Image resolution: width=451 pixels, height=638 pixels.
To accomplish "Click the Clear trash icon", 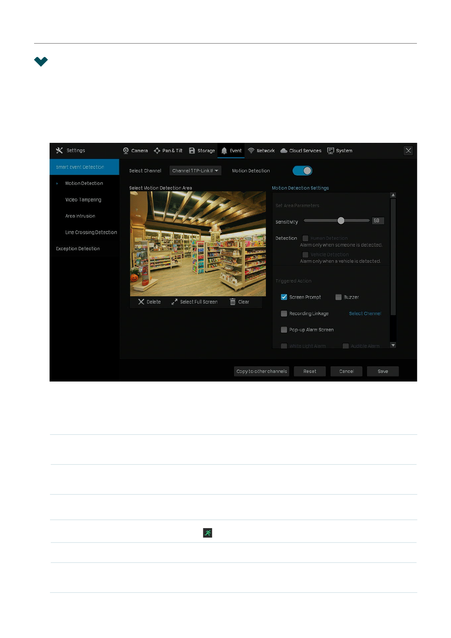I will click(233, 302).
